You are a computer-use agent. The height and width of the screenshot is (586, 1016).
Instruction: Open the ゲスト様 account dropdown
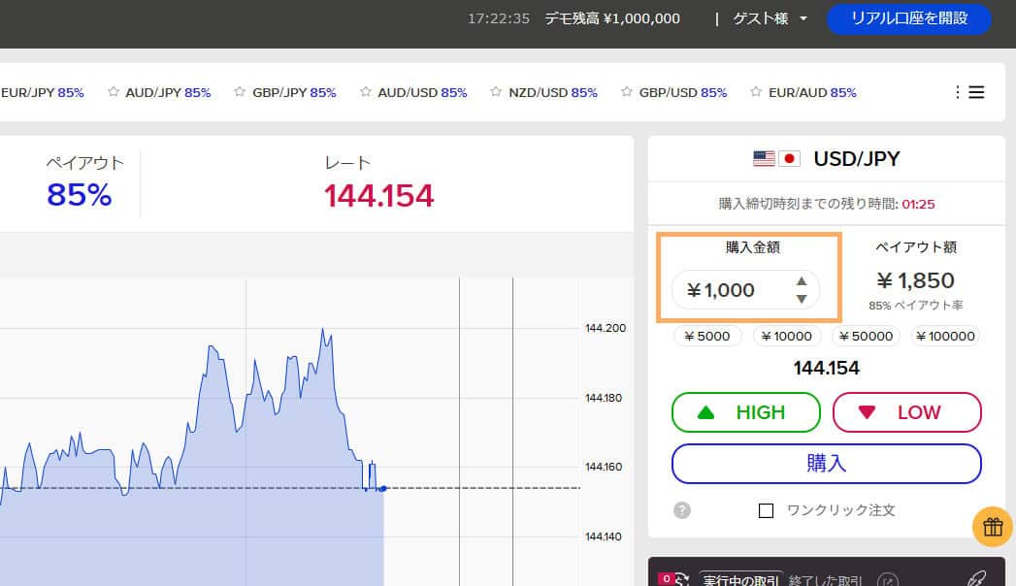tap(770, 18)
